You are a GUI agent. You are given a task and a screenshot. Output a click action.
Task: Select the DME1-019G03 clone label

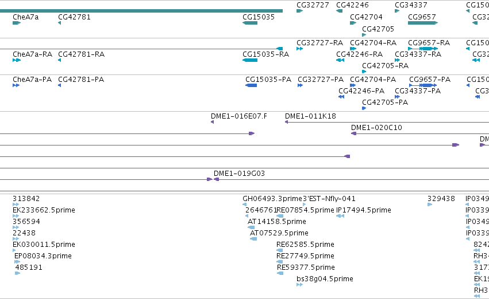click(x=239, y=174)
